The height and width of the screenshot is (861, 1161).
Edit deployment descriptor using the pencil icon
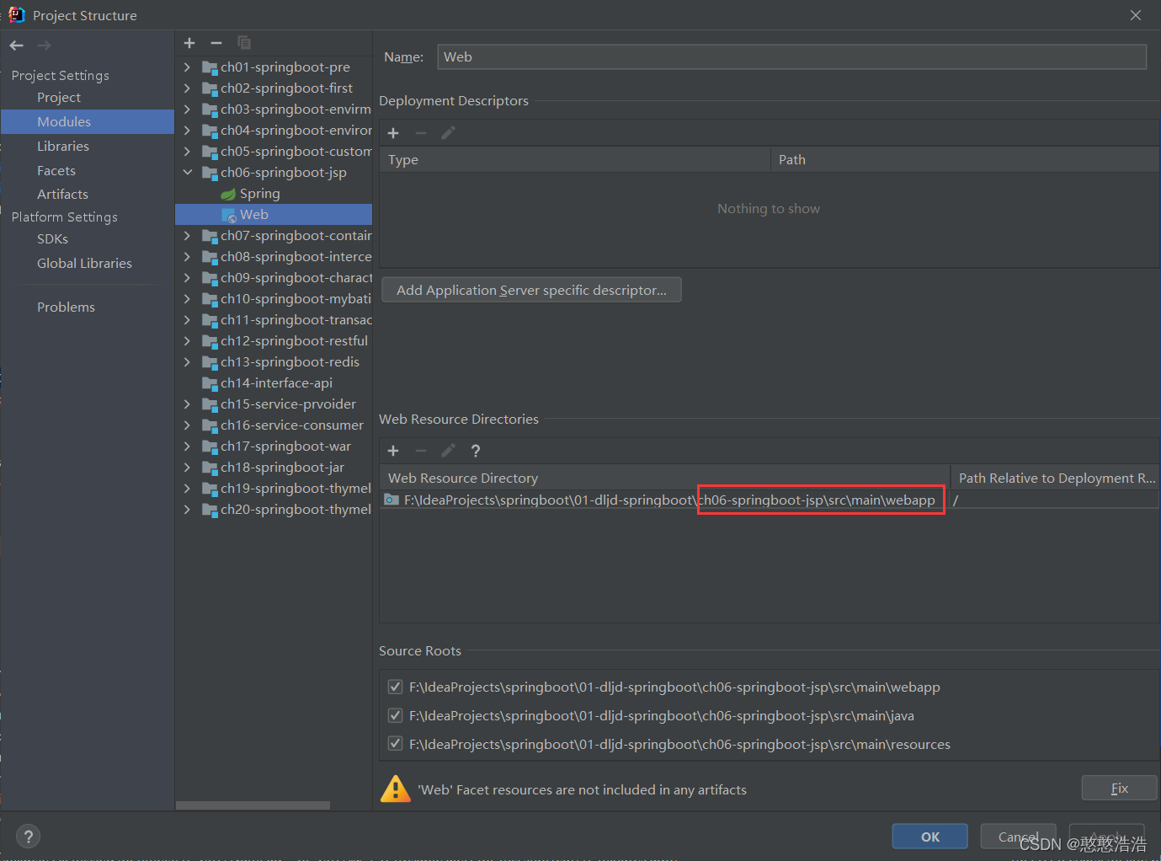(x=448, y=133)
